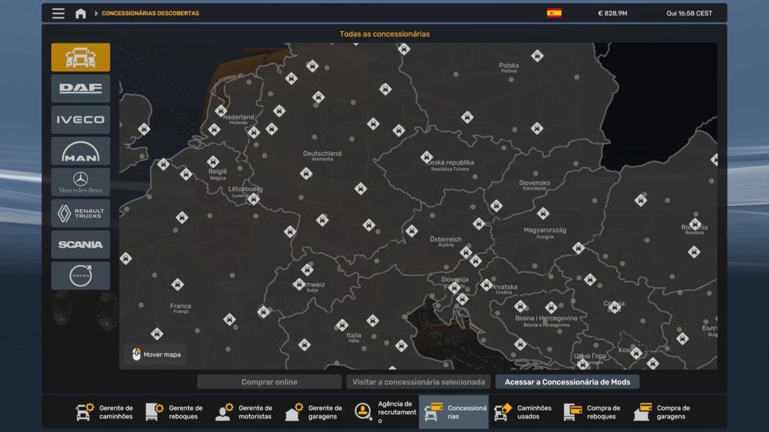Screen dimensions: 769x432
Task: Click the Concessionárias Descobertas breadcrumb
Action: [150, 13]
